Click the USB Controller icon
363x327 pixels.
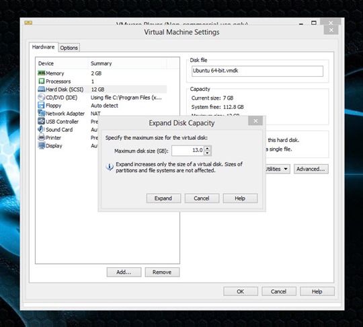click(41, 121)
